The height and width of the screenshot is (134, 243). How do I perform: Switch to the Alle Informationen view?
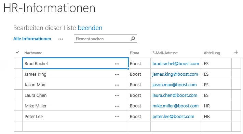(x=32, y=39)
